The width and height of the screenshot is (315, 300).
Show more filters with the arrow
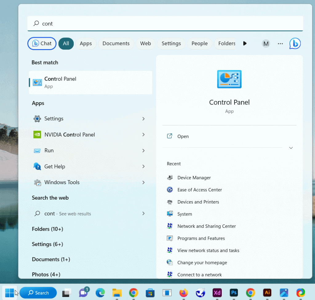coord(245,43)
